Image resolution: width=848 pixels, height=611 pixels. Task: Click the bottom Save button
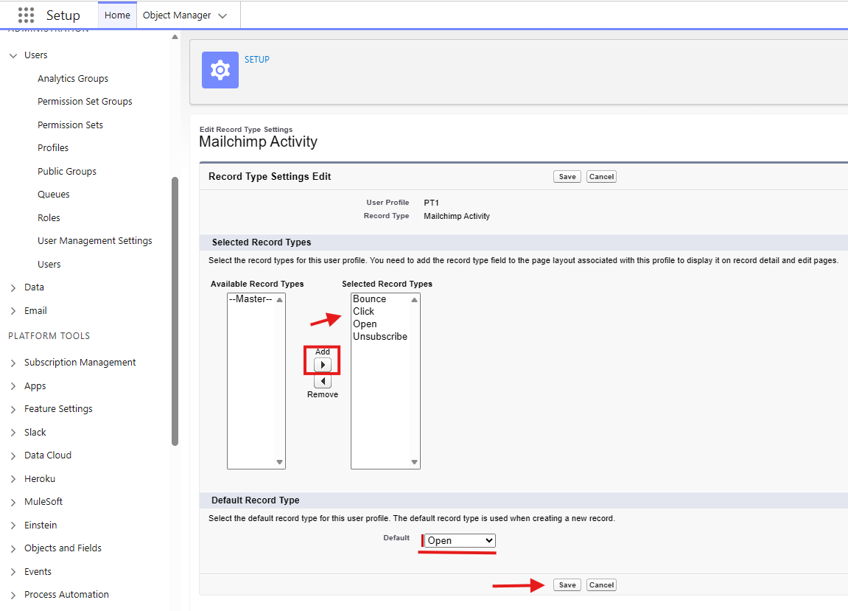coord(567,585)
